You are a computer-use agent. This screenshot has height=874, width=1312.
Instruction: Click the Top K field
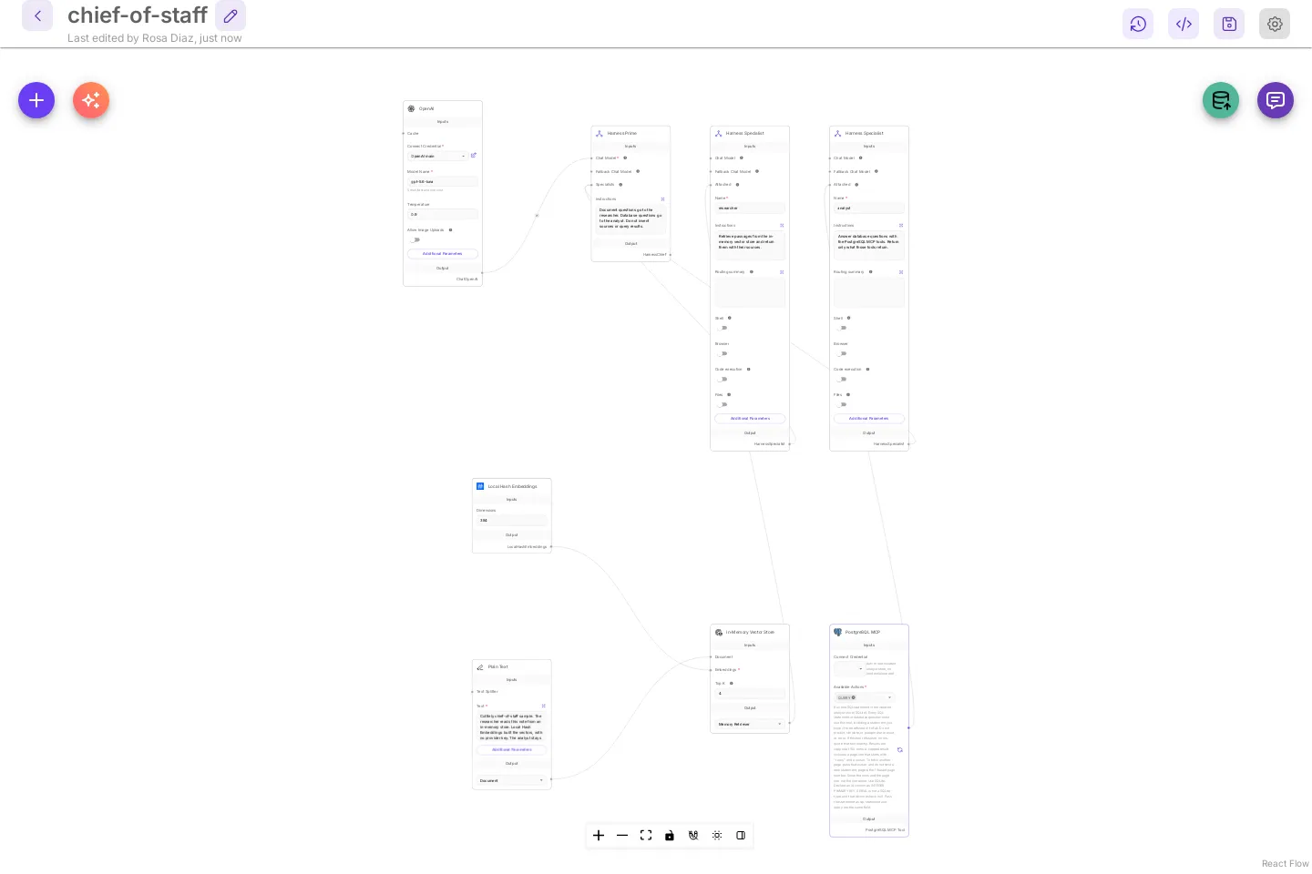coord(750,693)
